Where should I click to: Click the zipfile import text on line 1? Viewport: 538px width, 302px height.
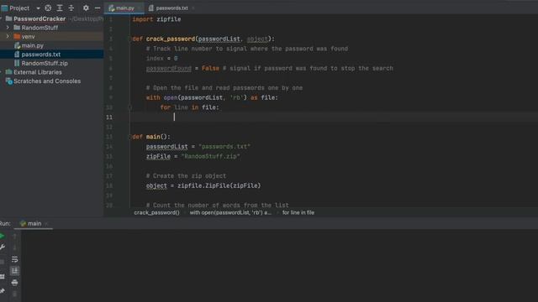click(168, 19)
